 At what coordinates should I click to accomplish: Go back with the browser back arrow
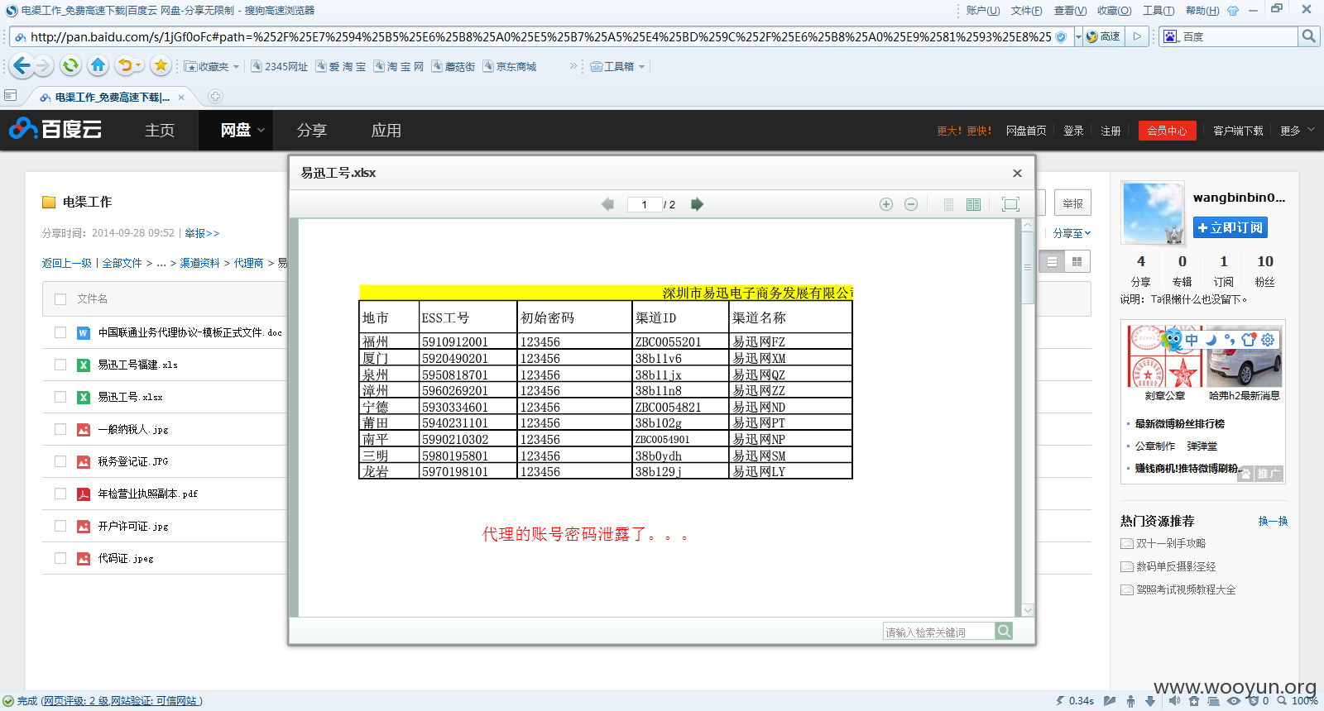coord(22,65)
